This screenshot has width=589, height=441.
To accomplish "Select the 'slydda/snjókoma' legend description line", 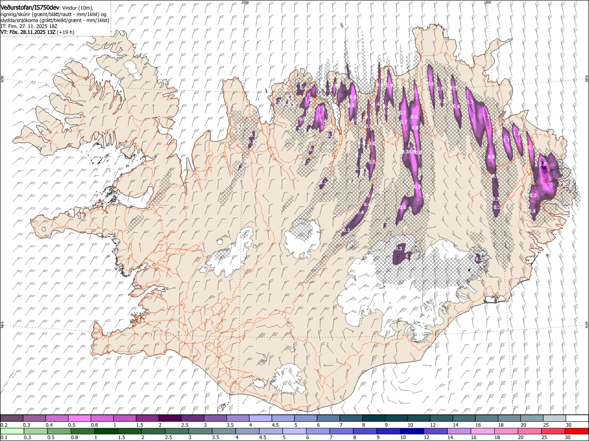I will coord(55,20).
